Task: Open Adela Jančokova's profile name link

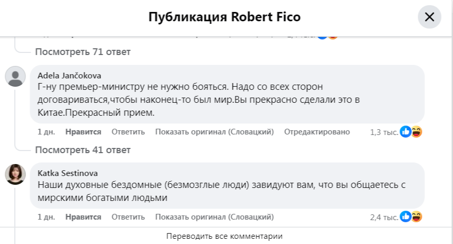Action: [x=69, y=75]
